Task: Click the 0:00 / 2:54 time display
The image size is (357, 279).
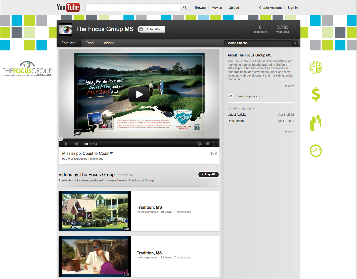Action: [90, 144]
